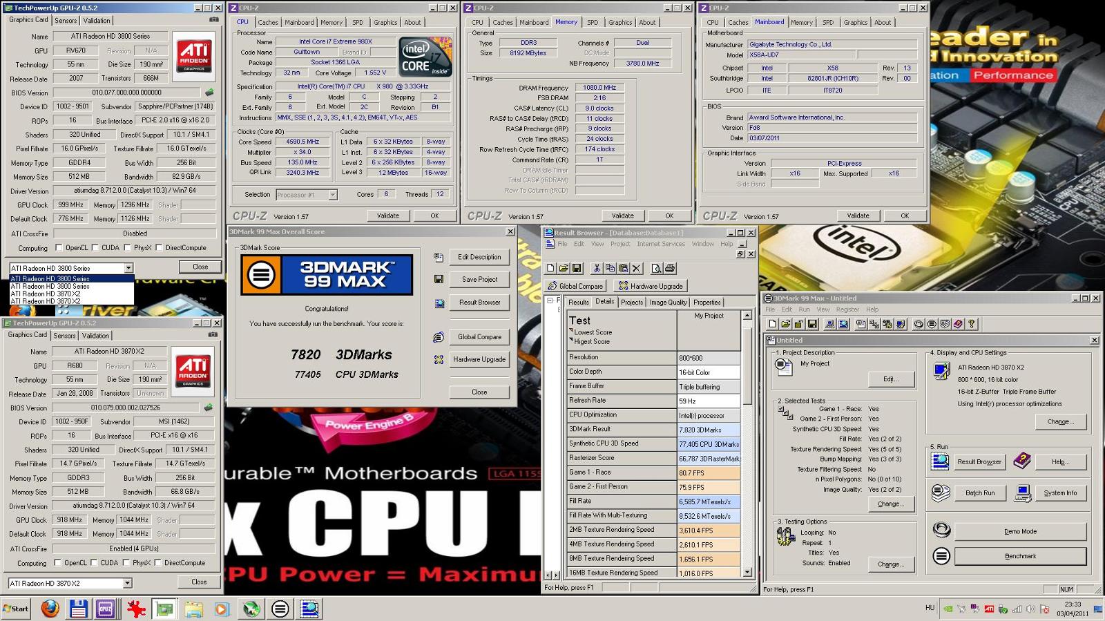This screenshot has width=1105, height=621.
Task: Click Result Browser vertical scrollbar up arrow
Action: pos(747,315)
